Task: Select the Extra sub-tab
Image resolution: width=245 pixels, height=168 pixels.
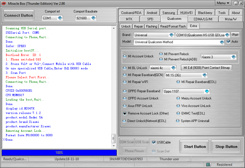Action: tap(193, 26)
